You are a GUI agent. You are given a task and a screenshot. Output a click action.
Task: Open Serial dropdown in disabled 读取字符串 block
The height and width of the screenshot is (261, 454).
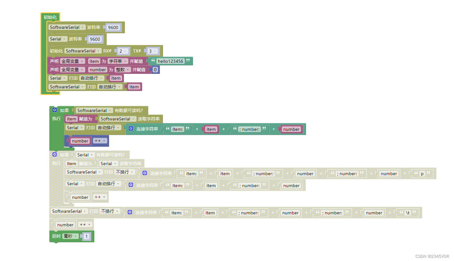point(108,164)
